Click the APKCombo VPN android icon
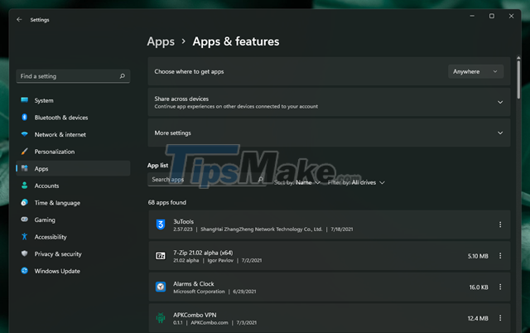Screen dimensions: 530x333 coord(161,318)
